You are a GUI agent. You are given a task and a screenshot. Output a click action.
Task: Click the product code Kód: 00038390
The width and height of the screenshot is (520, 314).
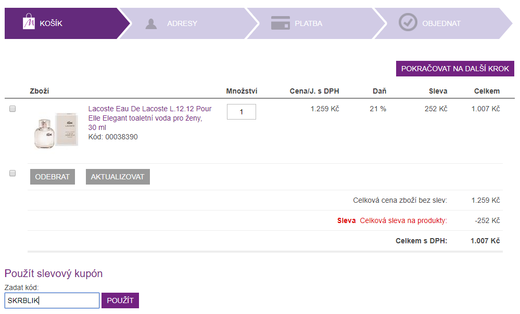click(113, 137)
